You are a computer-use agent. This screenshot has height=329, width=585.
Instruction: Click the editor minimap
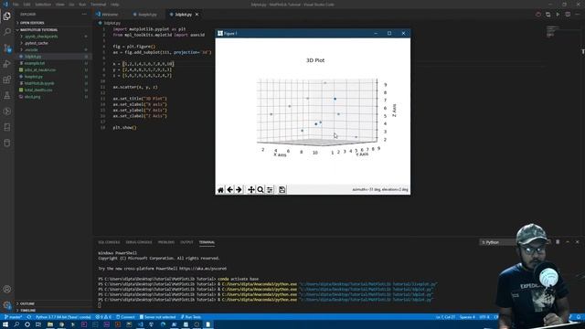tap(553, 32)
